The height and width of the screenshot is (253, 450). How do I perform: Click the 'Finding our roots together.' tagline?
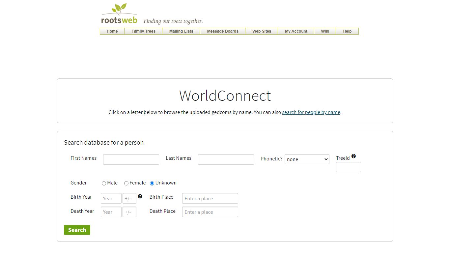tap(173, 21)
